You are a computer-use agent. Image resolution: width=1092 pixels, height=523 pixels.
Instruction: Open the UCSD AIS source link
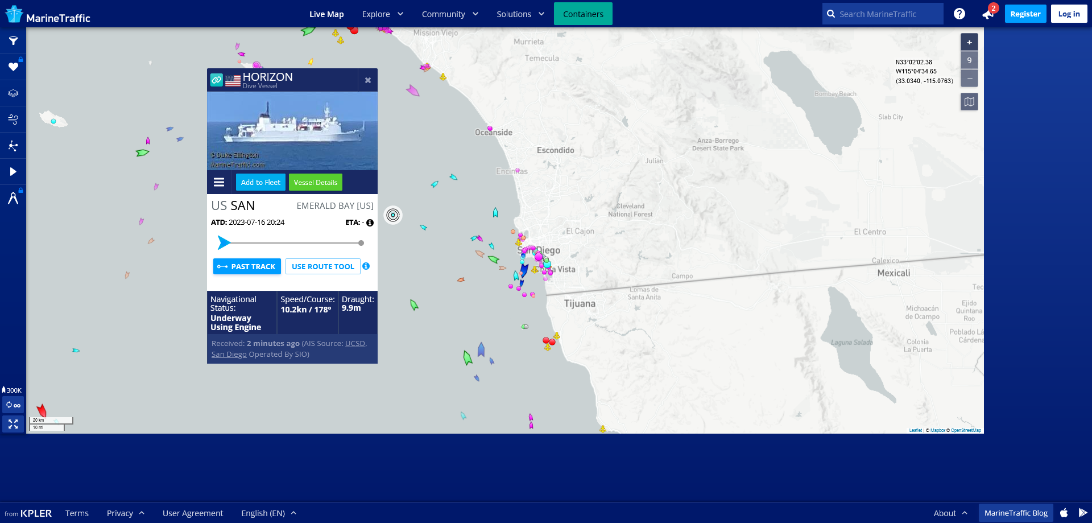point(355,343)
